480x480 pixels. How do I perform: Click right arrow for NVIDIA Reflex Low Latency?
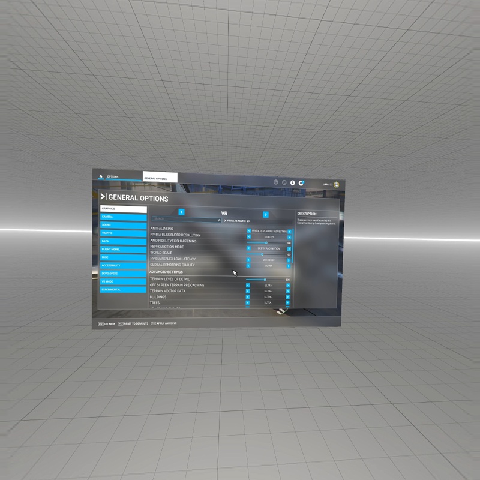[289, 260]
